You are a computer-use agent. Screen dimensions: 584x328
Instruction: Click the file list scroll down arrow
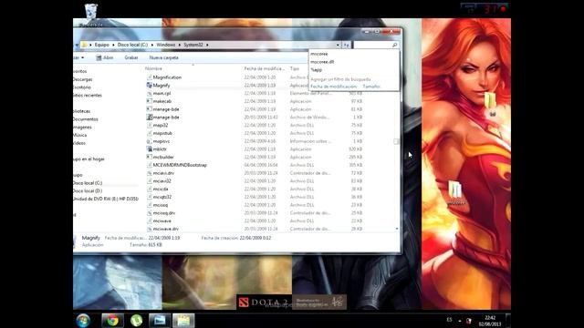coord(397,229)
